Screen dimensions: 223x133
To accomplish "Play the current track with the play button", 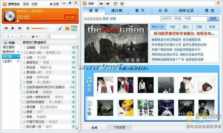I will coord(13,28).
